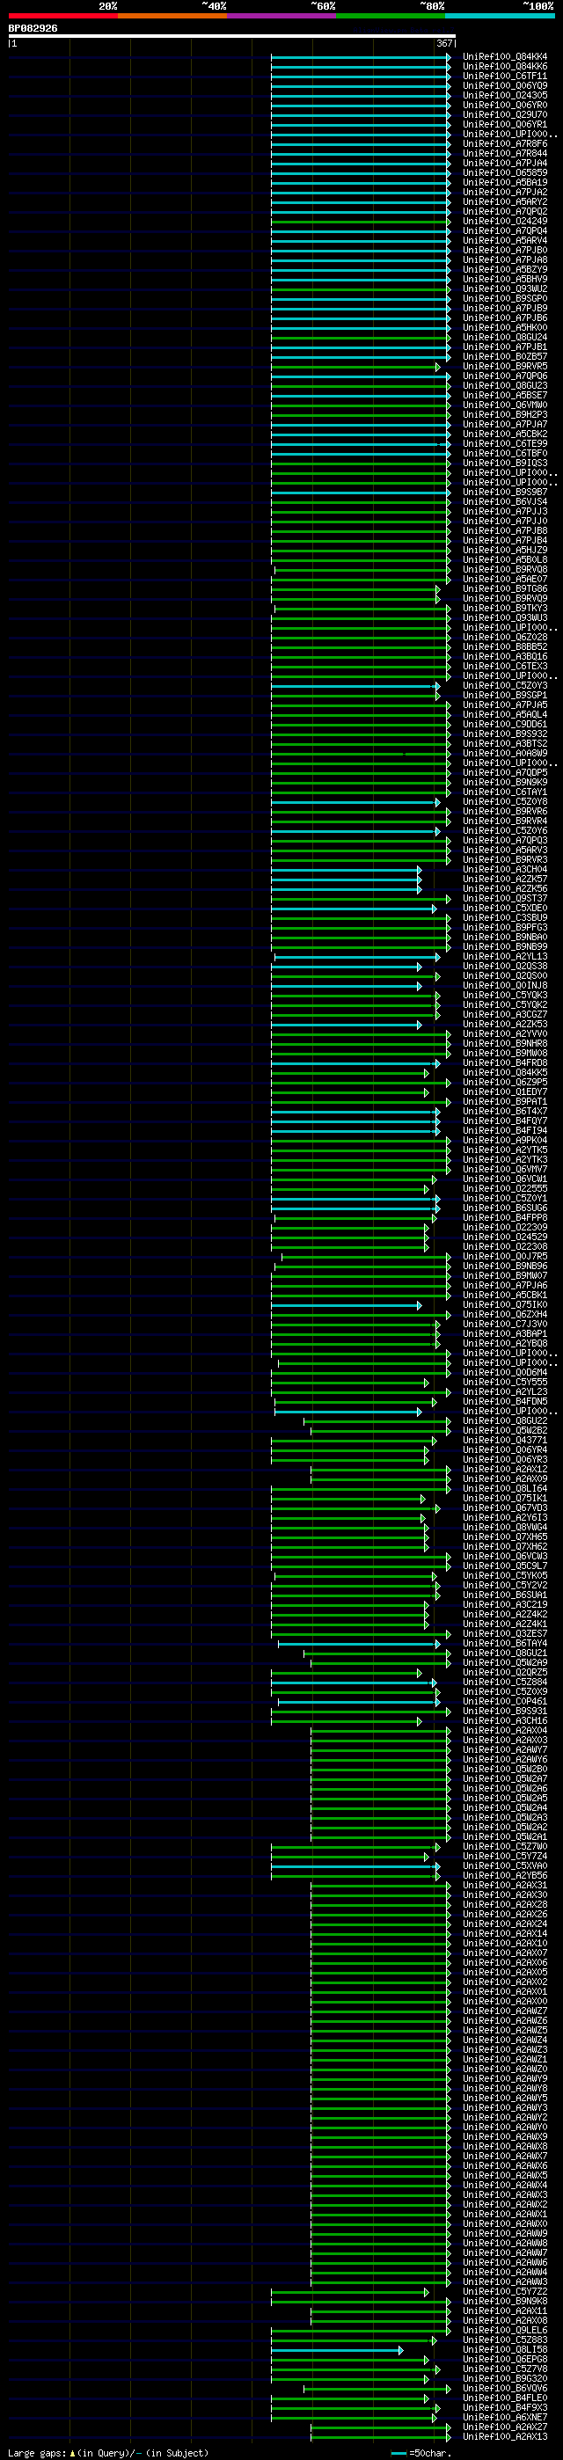
Task: Select hit label UniRef100_B4FLE0
Action: [505, 2398]
